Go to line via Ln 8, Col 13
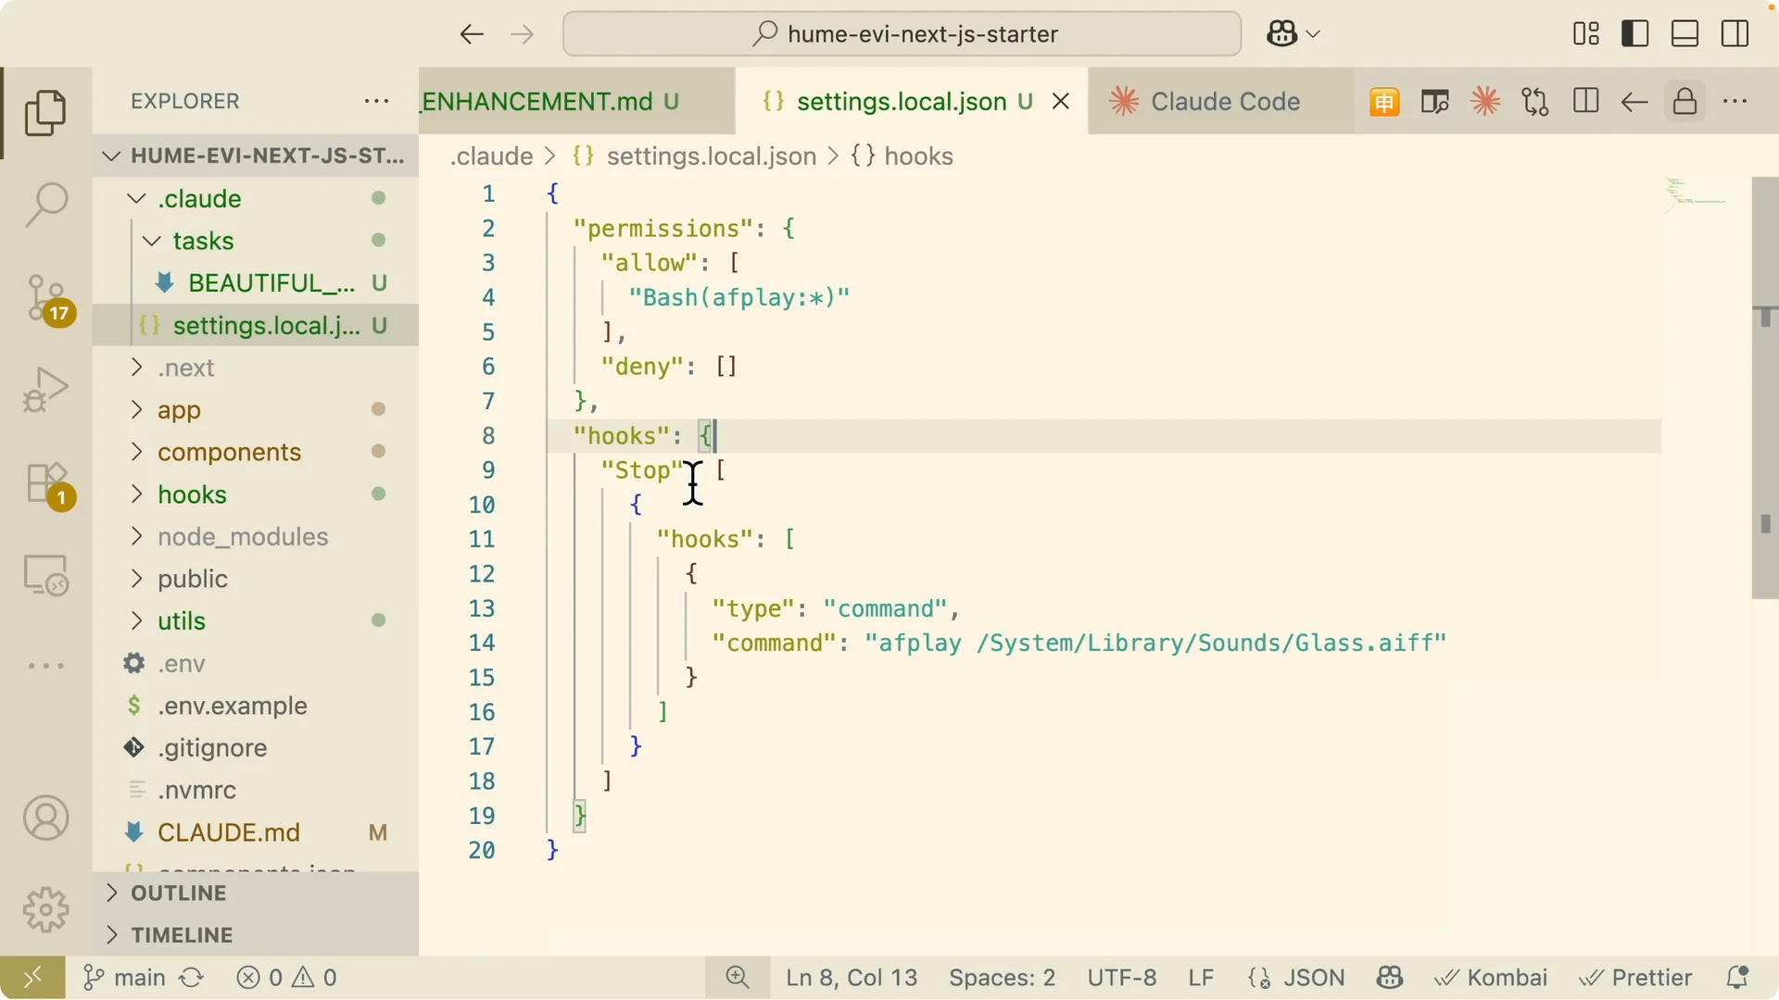This screenshot has height=1000, width=1779. tap(852, 978)
